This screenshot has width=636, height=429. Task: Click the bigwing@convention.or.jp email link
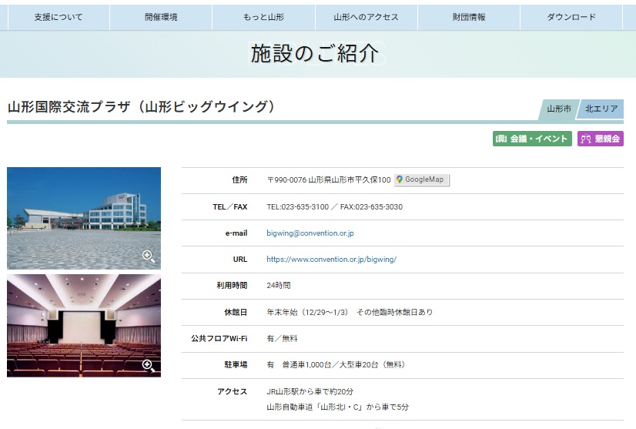[x=310, y=233]
